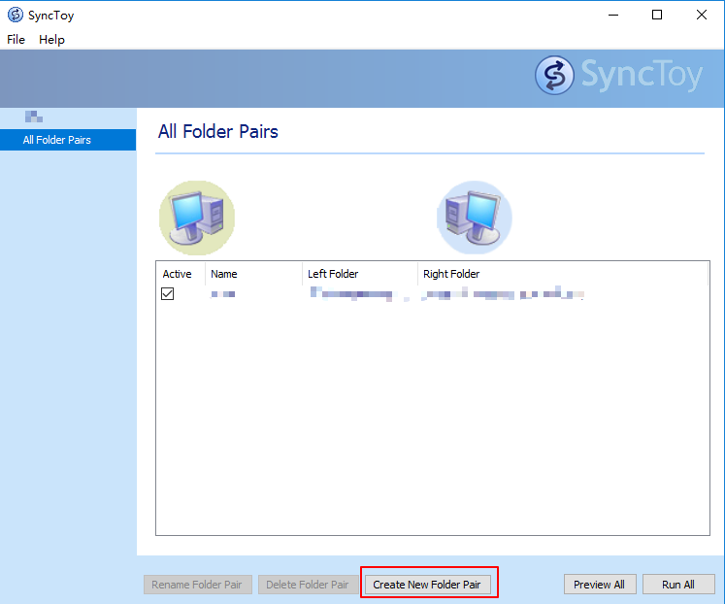Select All Folder Pairs in sidebar

(68, 140)
